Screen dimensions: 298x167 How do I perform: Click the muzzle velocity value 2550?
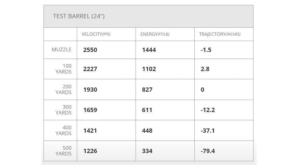coord(90,50)
